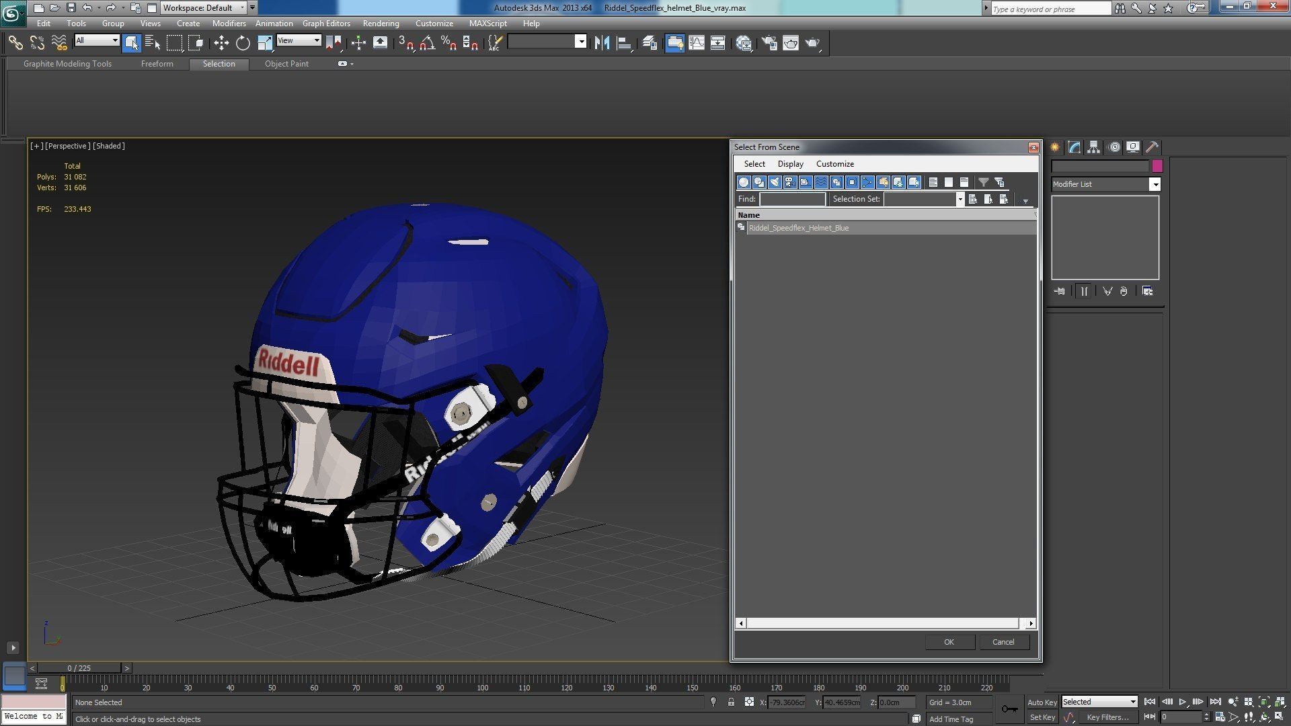The width and height of the screenshot is (1291, 726).
Task: Open the Graph Editors menu
Action: [x=326, y=24]
